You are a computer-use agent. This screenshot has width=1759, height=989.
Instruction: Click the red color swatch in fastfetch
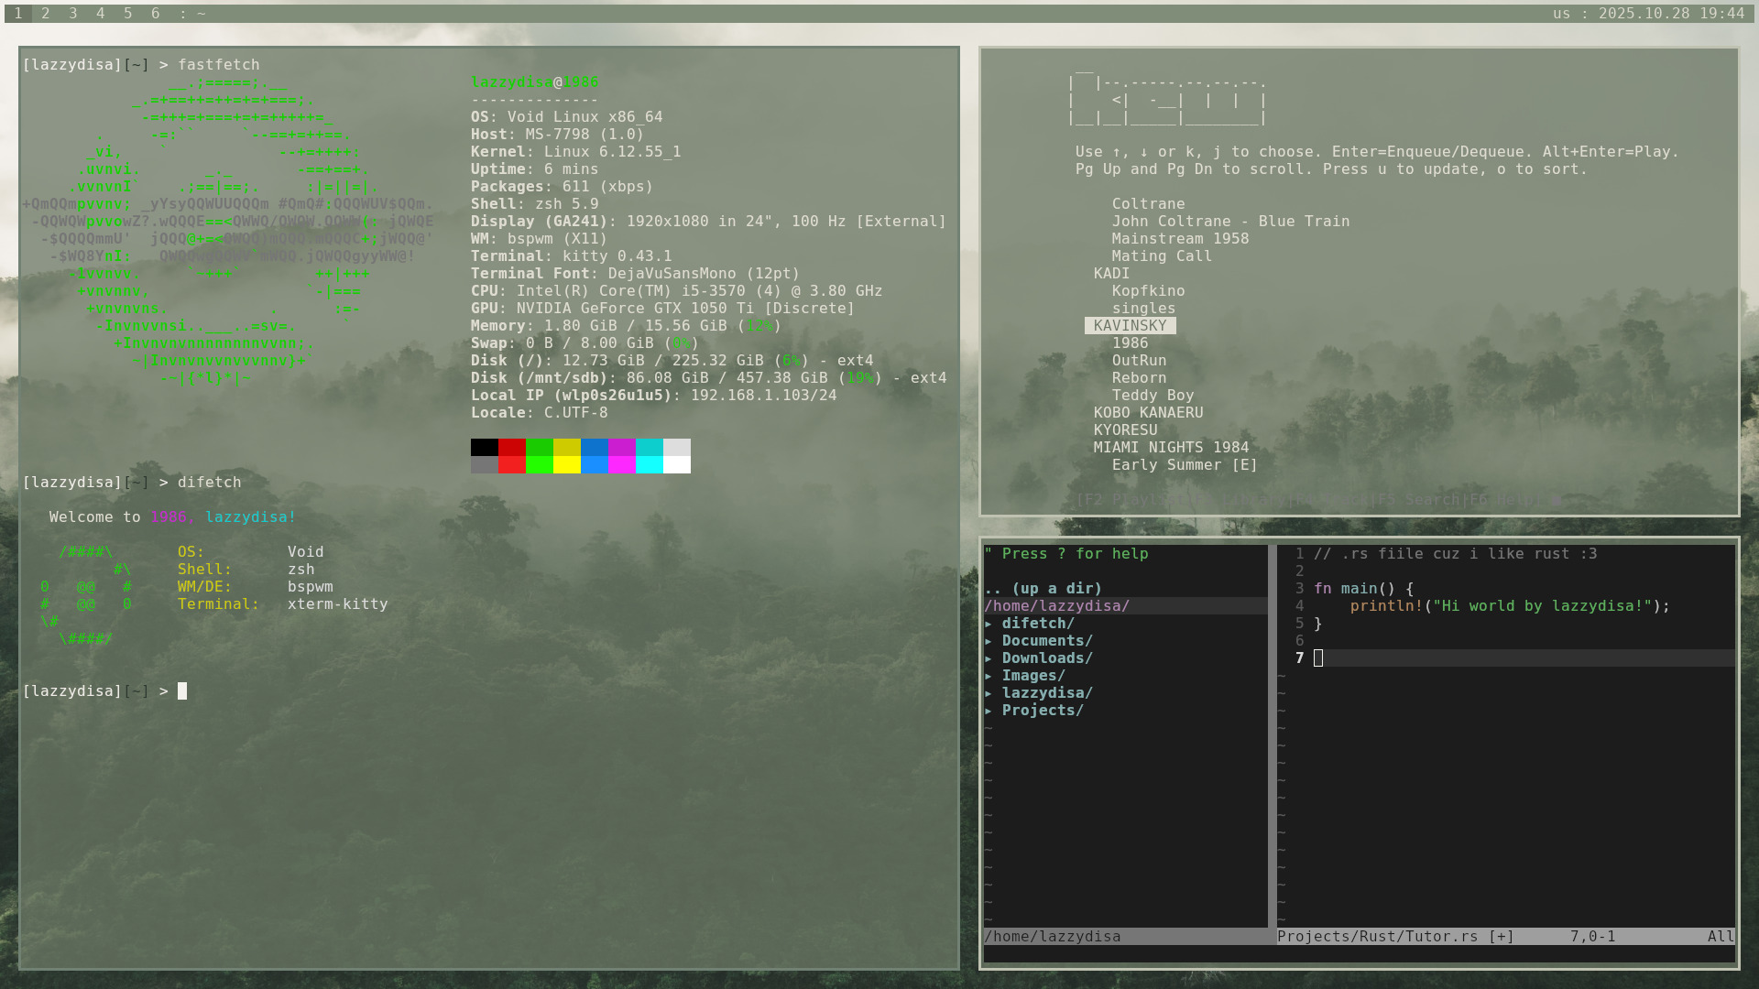[x=511, y=448]
